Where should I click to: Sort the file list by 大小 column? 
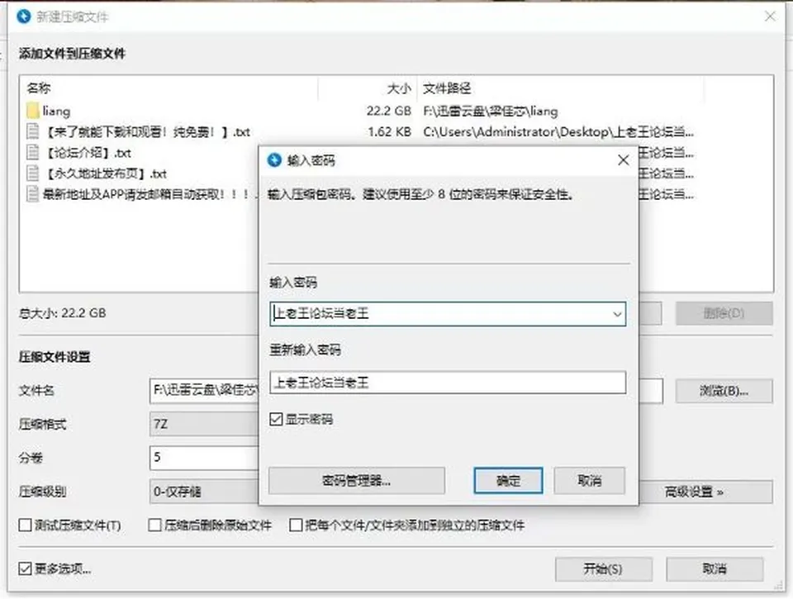coord(399,88)
